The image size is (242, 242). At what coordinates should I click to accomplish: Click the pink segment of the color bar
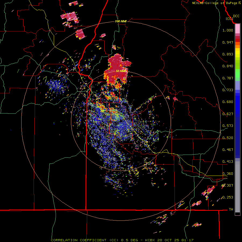[237, 29]
